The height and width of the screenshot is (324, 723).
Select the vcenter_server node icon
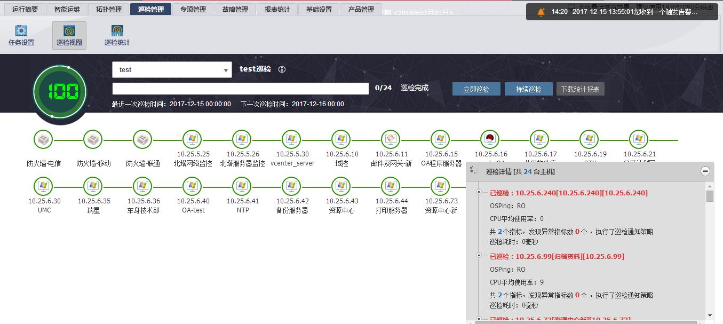pyautogui.click(x=291, y=139)
